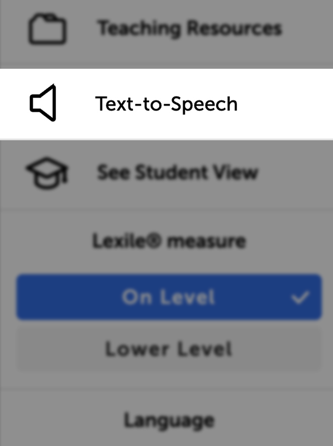The height and width of the screenshot is (446, 333).
Task: Click the word Speech in the highlighted row
Action: click(204, 105)
